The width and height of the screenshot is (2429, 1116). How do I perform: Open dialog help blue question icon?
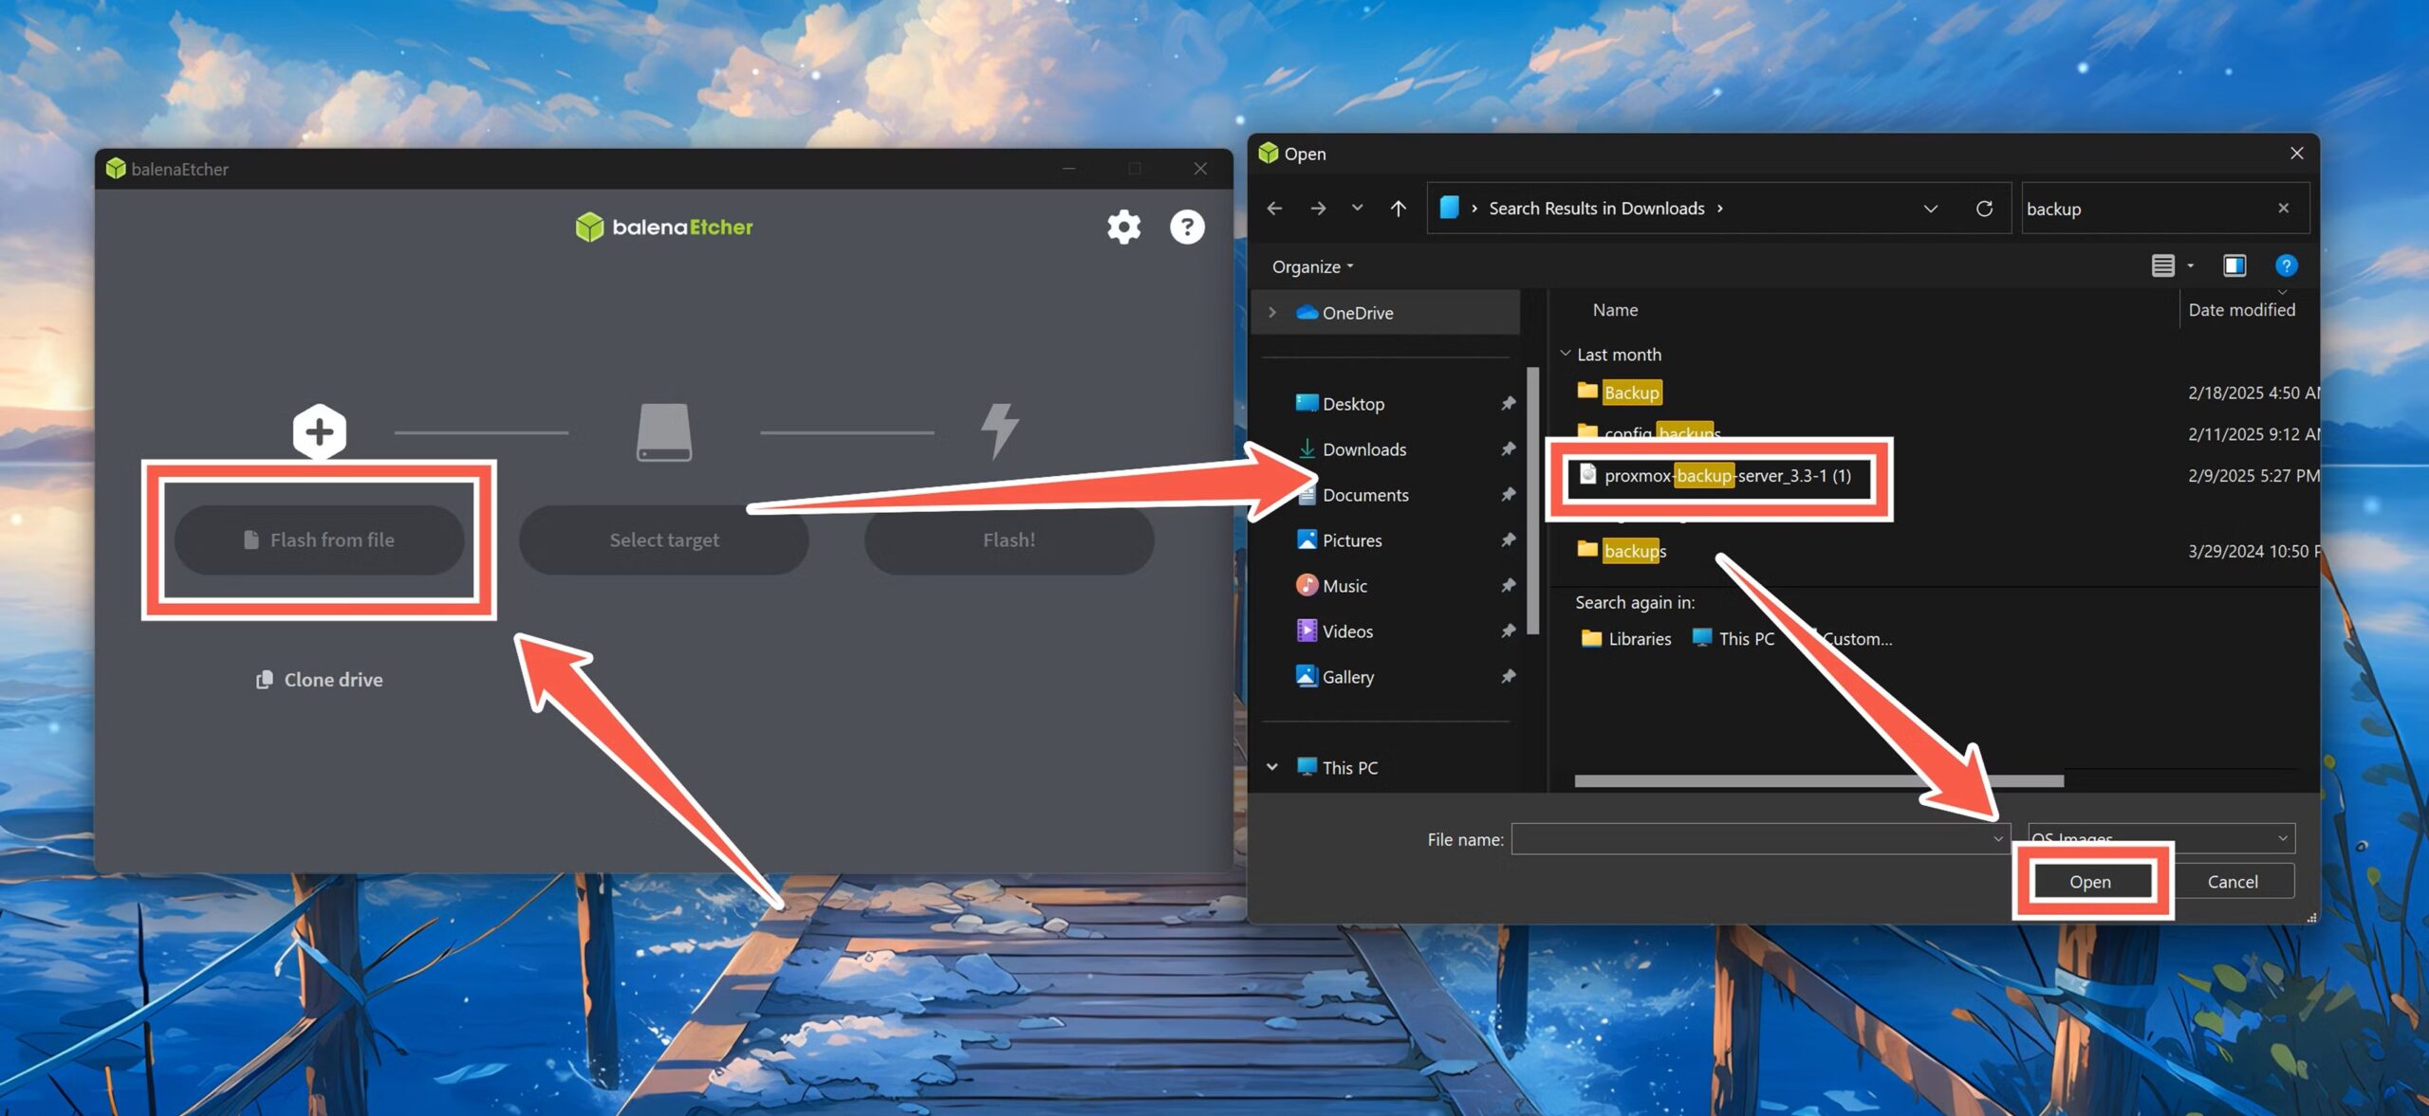[x=2286, y=266]
